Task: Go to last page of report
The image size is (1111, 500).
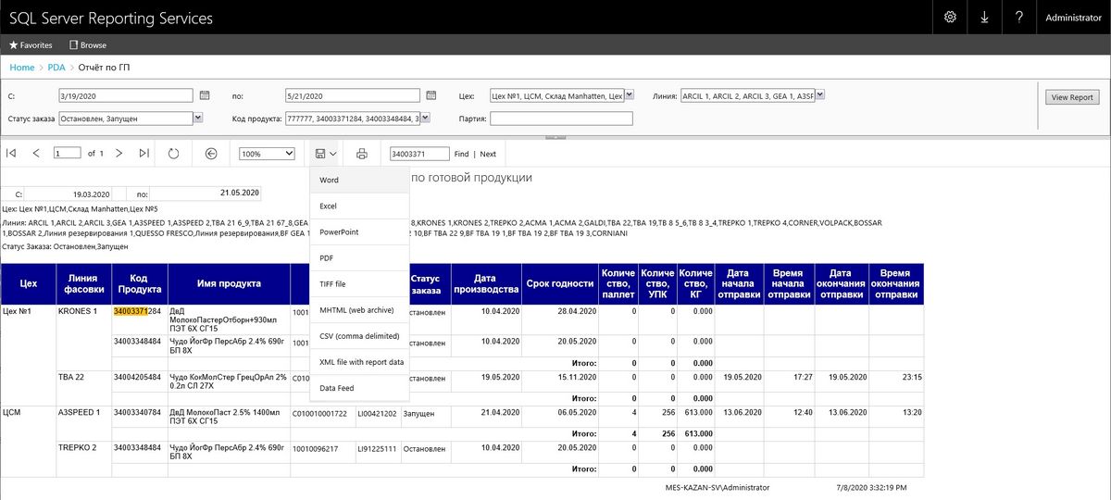Action: [144, 153]
